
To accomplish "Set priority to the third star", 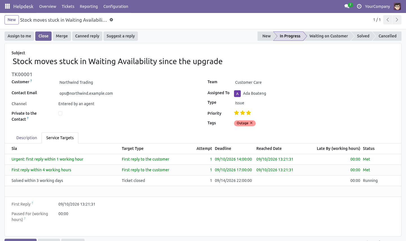I will coord(248,113).
